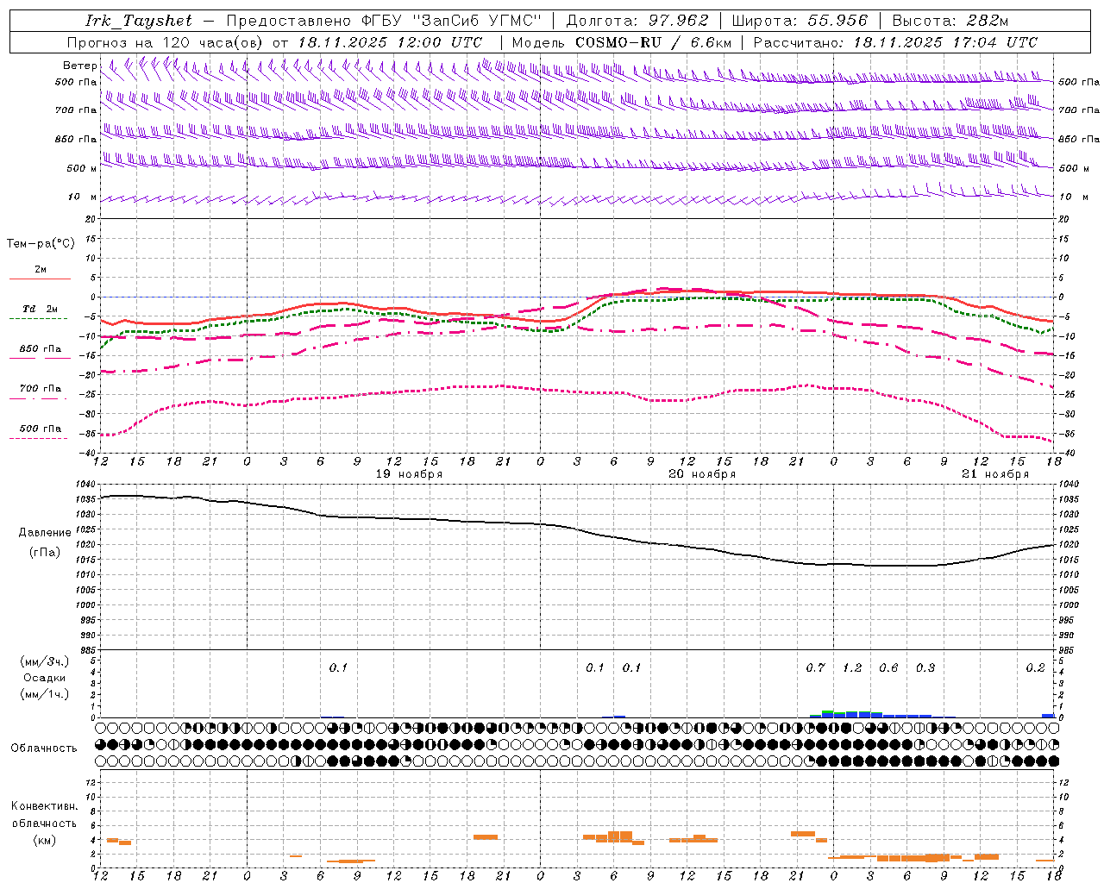This screenshot has height=883, width=1104.
Task: Click the precipitation value "0.2"
Action: coord(1035,667)
